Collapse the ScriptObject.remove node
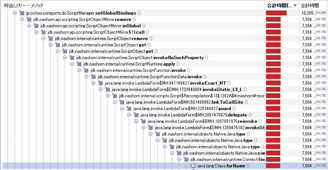Screen dimensions: 328x170 click(x=43, y=38)
